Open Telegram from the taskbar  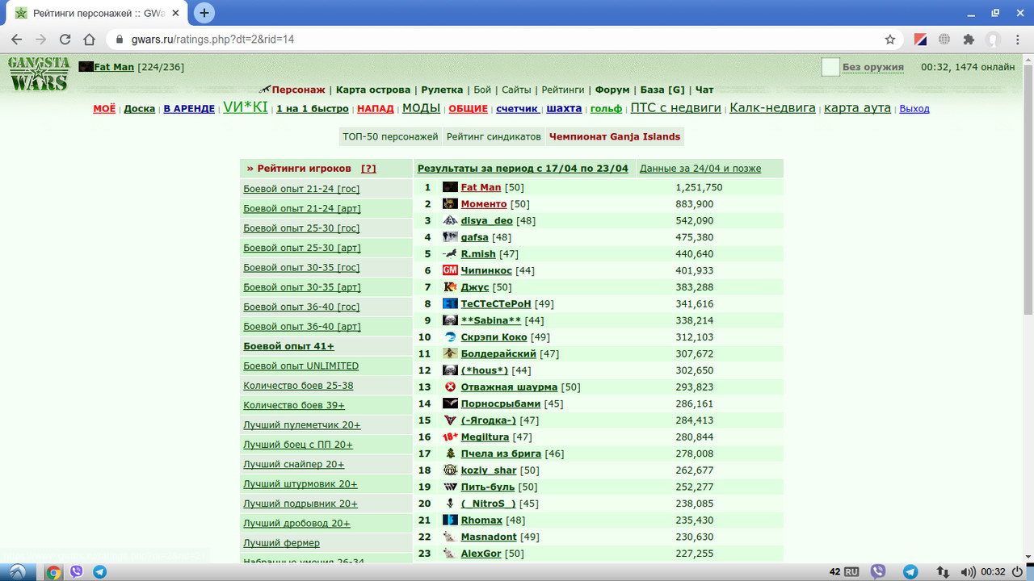point(100,572)
